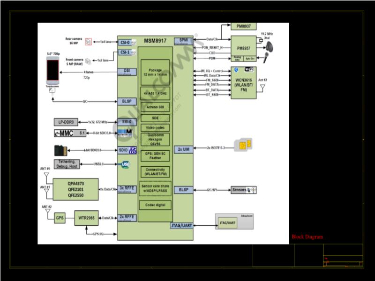Click the touchscreen icon below the phone
The height and width of the screenshot is (281, 375).
pos(52,90)
